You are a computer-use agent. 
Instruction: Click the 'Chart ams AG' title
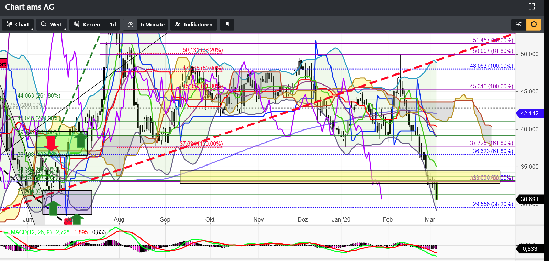pos(30,7)
